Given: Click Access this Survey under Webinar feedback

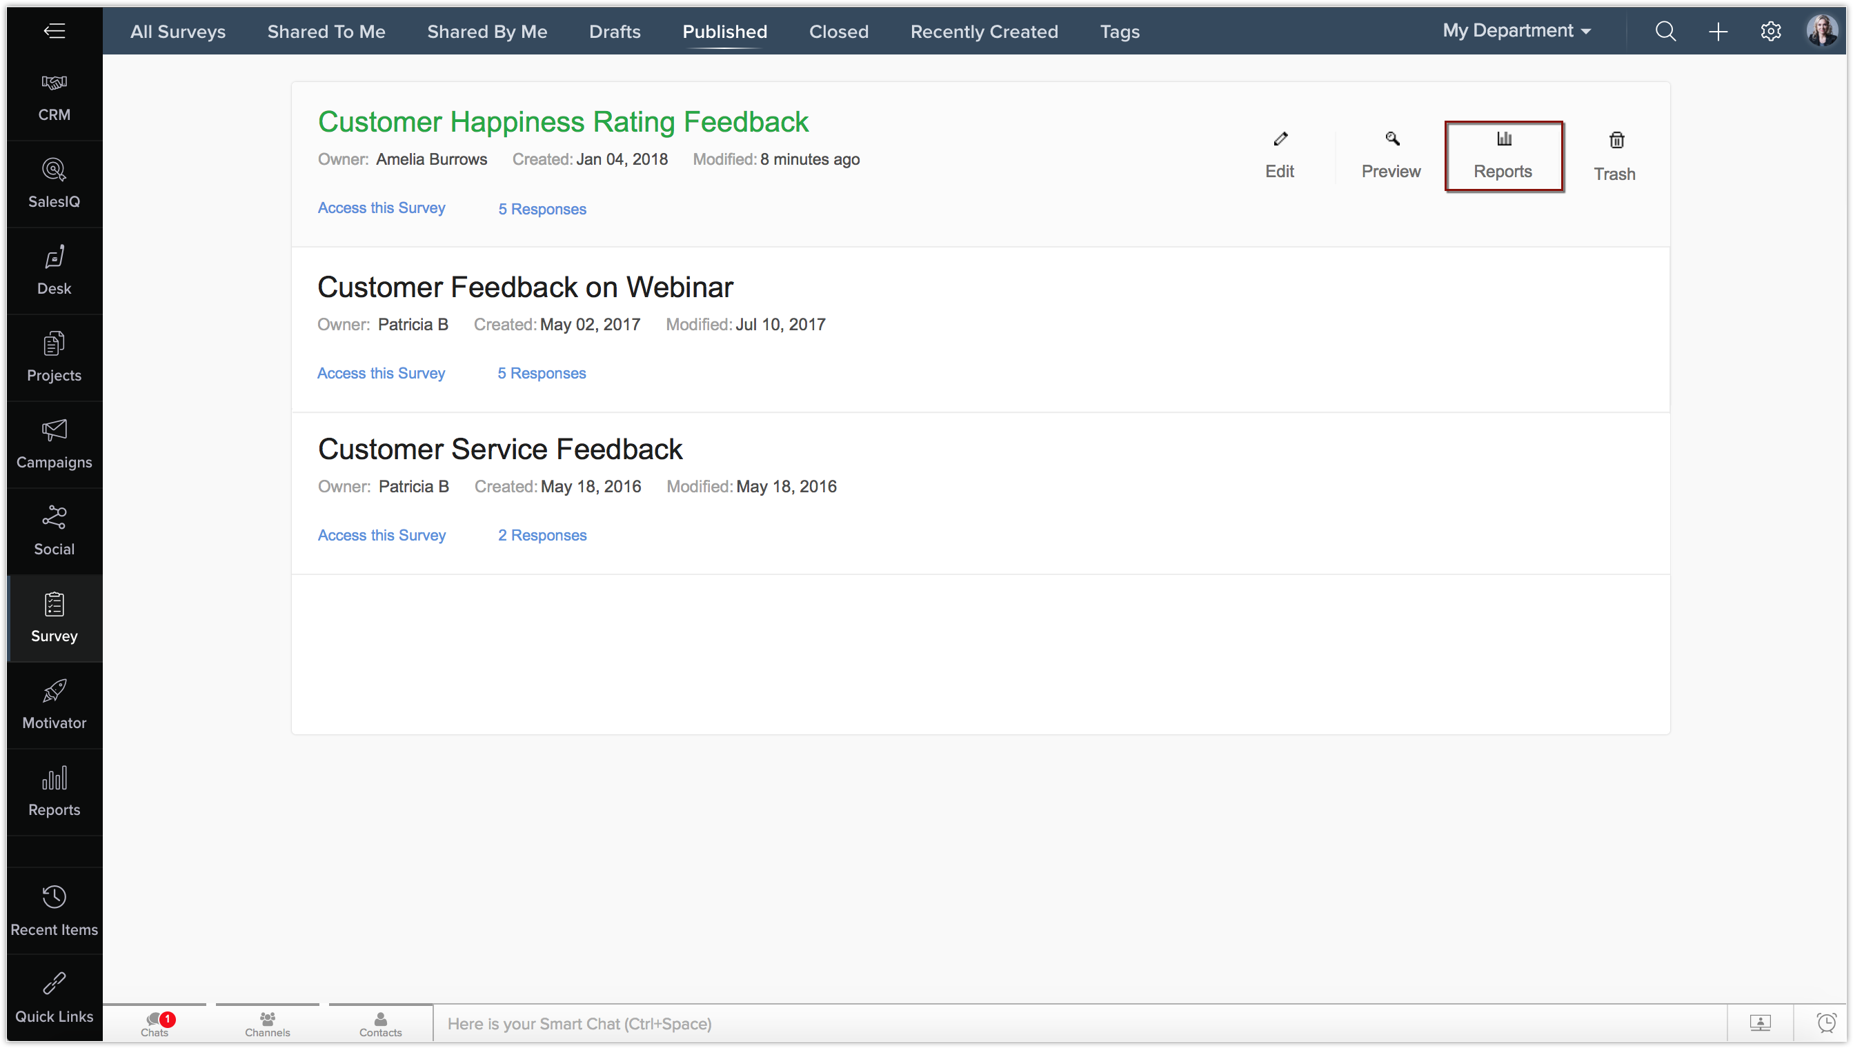Looking at the screenshot, I should 381,373.
